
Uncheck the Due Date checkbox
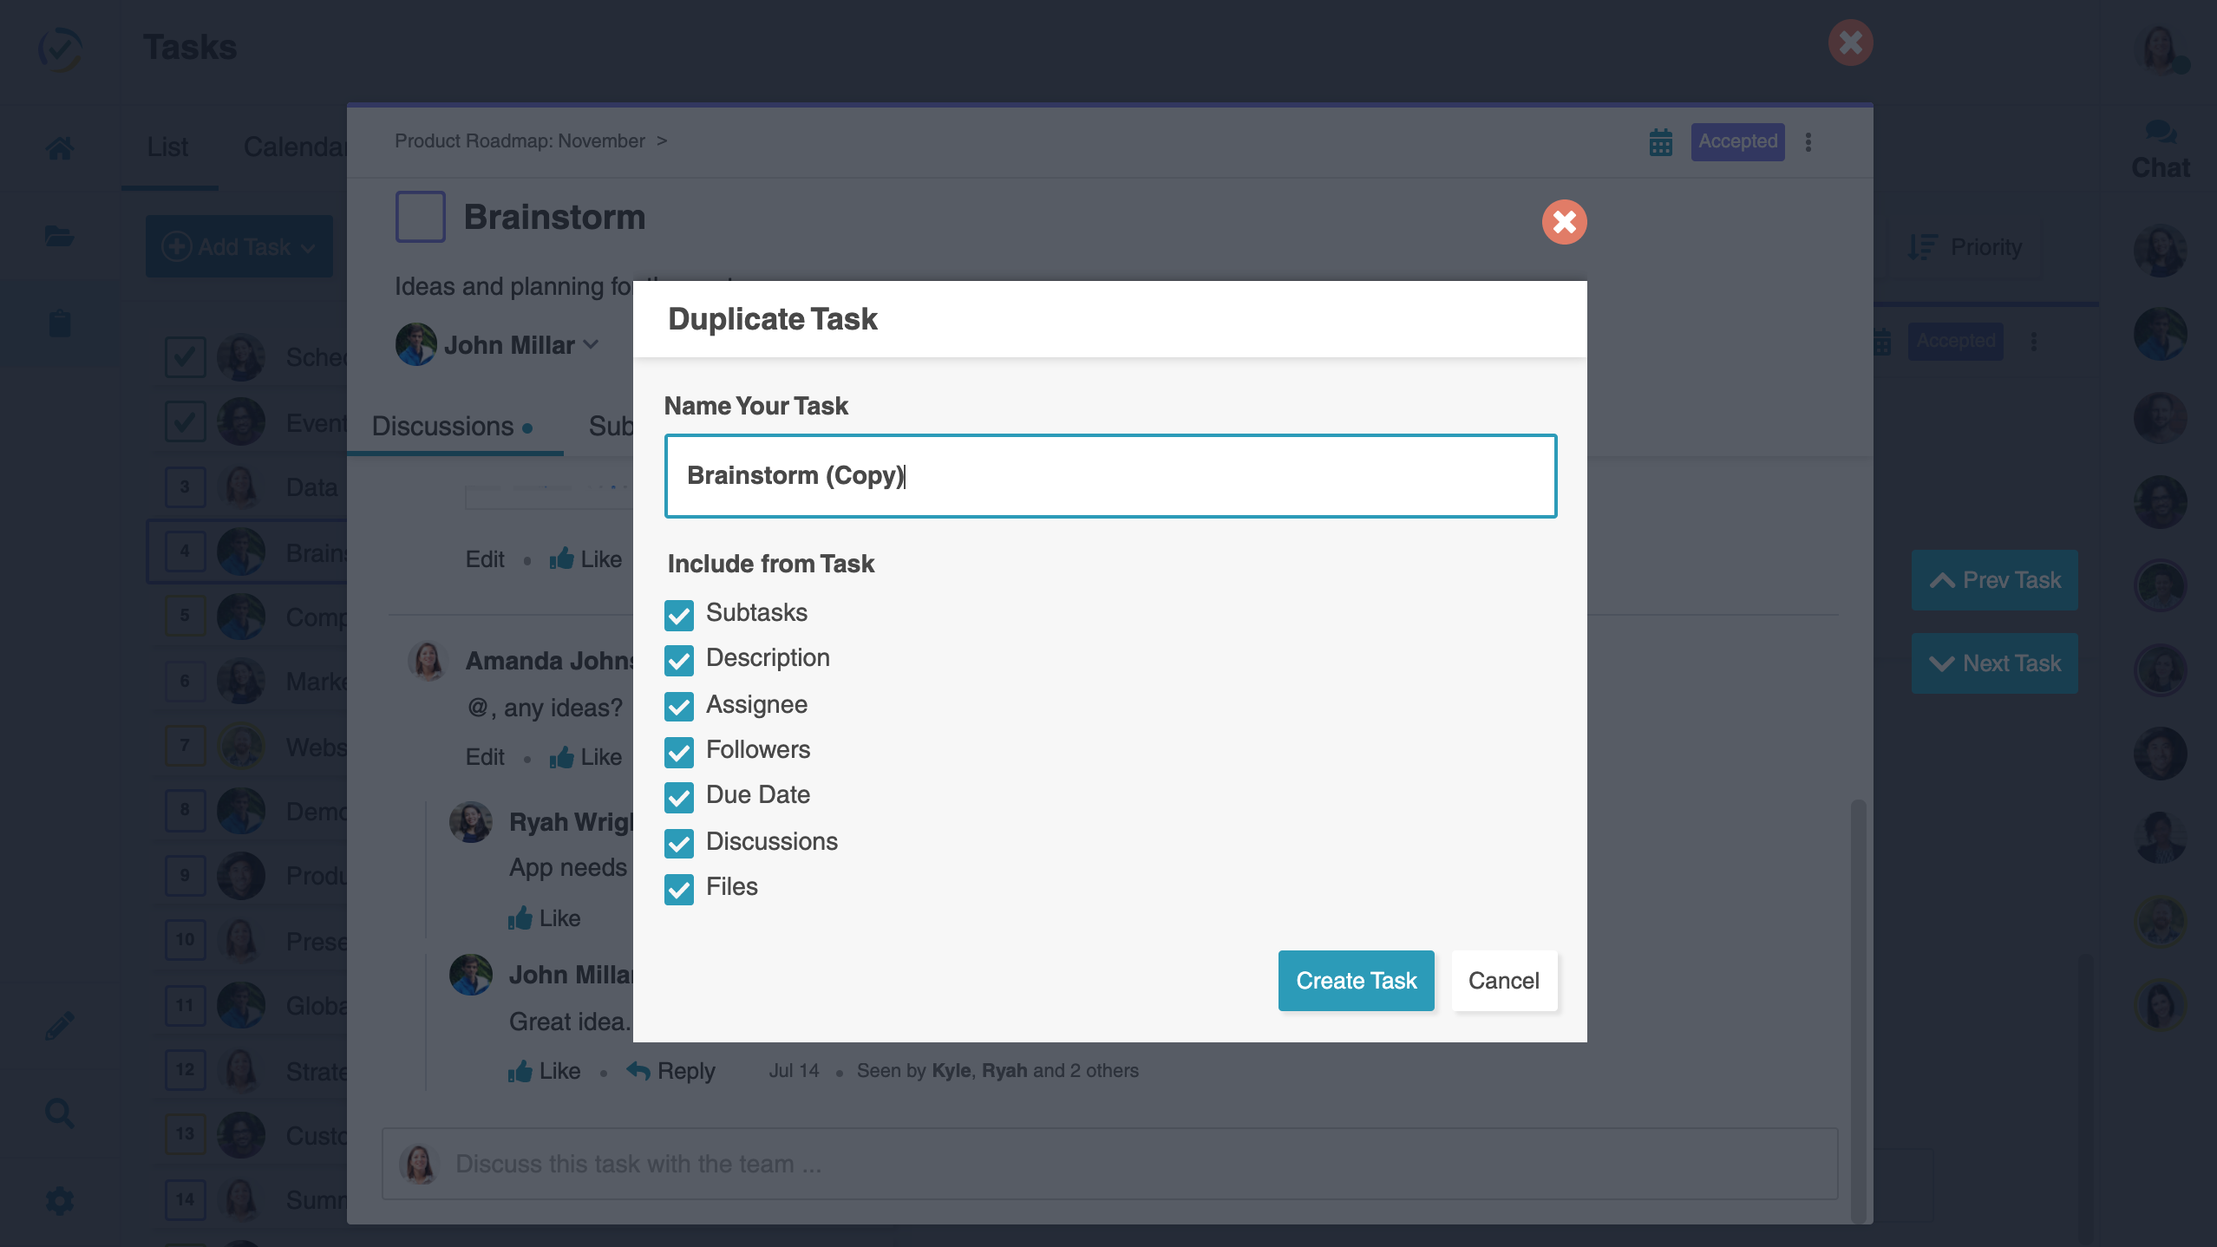coord(680,797)
